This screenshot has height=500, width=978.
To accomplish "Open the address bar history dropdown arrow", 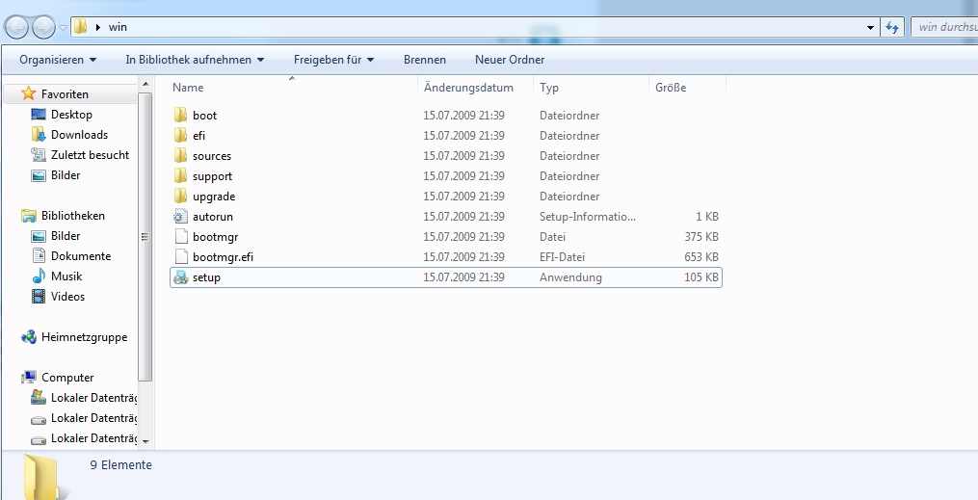I will click(871, 27).
